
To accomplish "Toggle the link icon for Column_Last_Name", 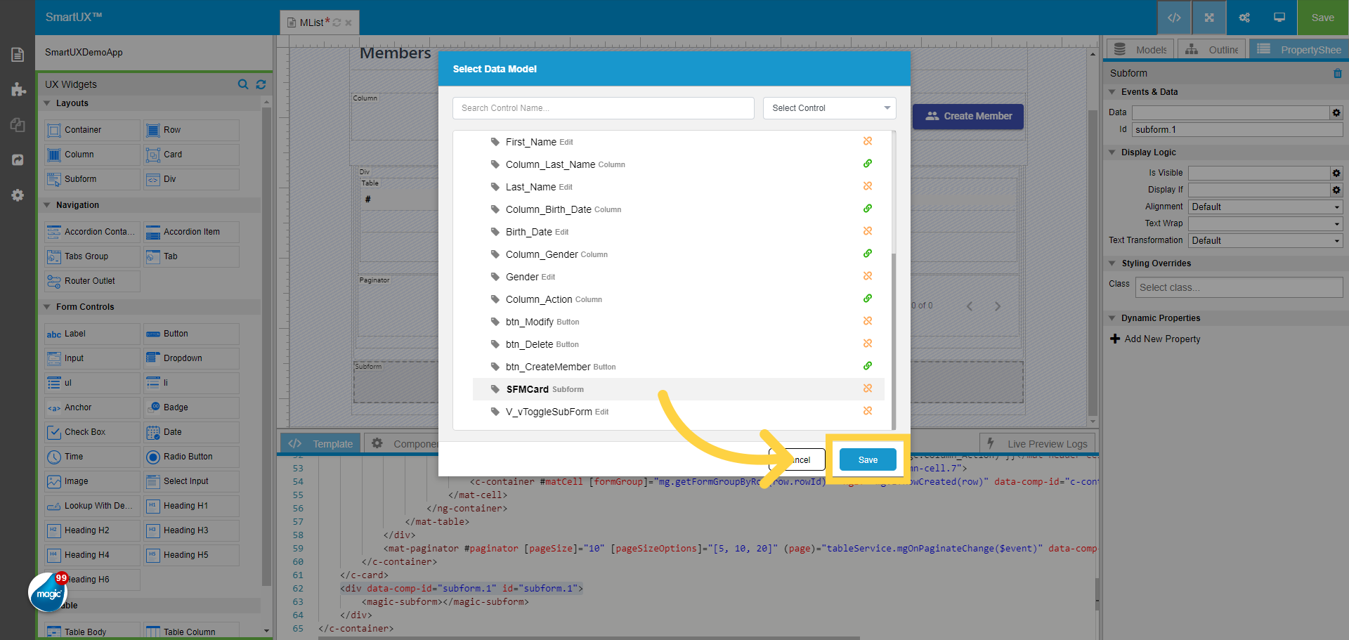I will click(868, 164).
